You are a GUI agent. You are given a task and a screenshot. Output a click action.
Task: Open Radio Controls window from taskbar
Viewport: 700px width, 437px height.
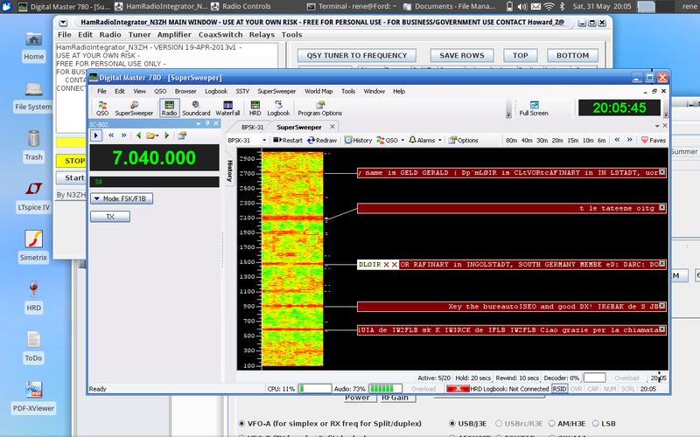[241, 6]
